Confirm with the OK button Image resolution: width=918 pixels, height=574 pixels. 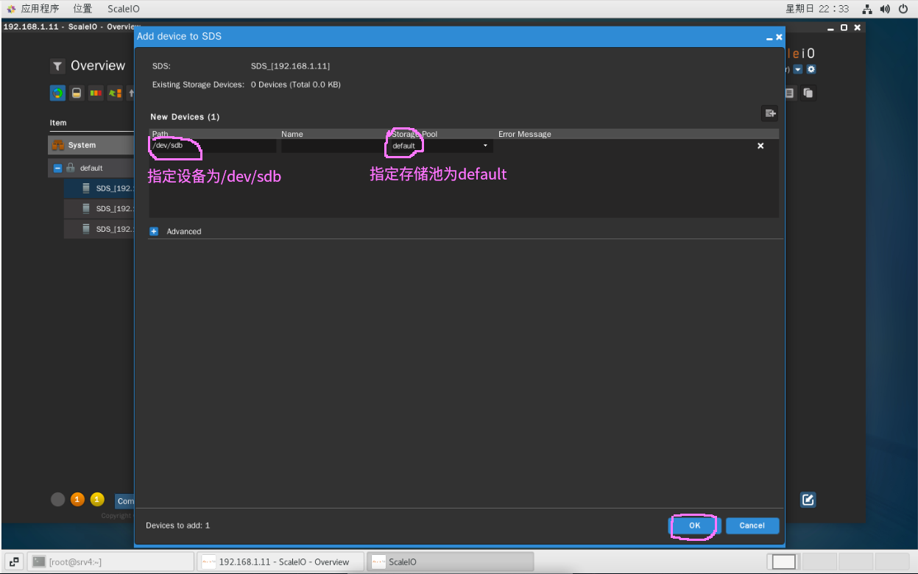coord(695,525)
